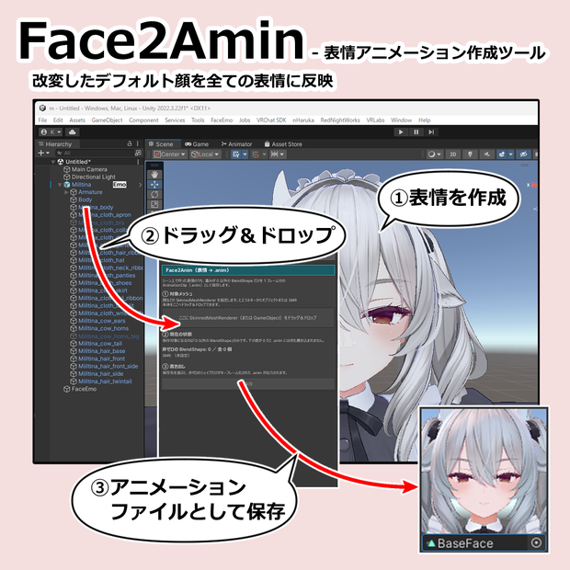Select the Scene tab
570x570 pixels.
tap(161, 144)
